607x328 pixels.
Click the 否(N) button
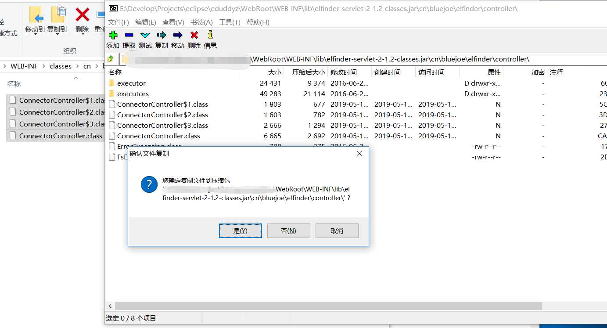289,231
